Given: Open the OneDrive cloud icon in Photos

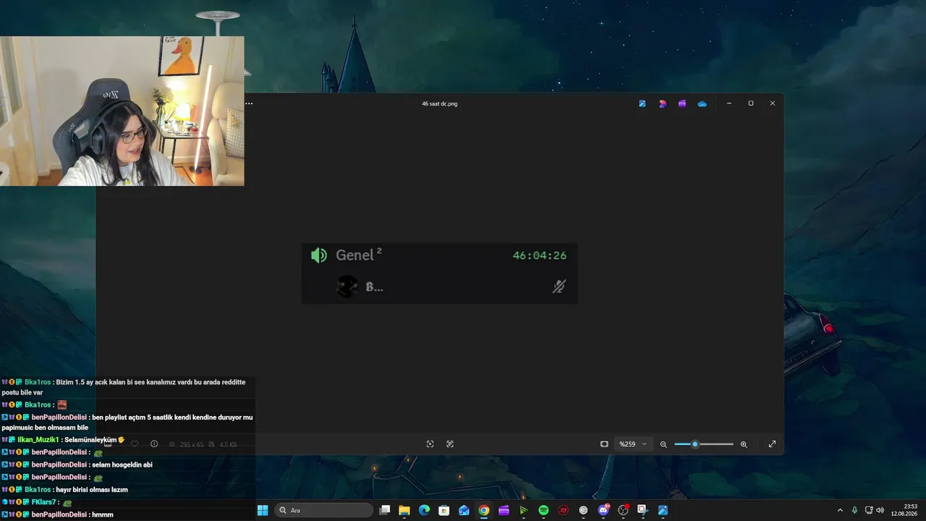Looking at the screenshot, I should pyautogui.click(x=702, y=103).
